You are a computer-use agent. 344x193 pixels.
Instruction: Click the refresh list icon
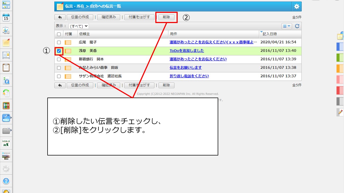coord(297,26)
